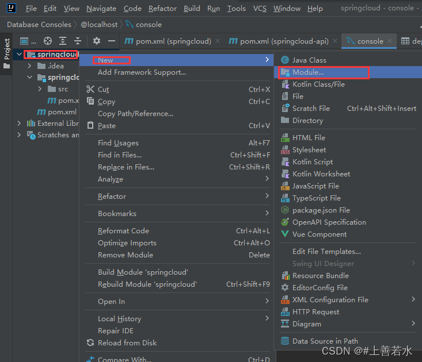Open the Tools menu
The height and width of the screenshot is (362, 422).
(236, 9)
